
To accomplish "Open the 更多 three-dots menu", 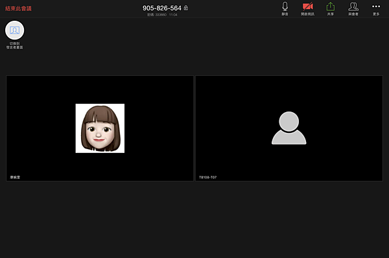I will pos(376,8).
